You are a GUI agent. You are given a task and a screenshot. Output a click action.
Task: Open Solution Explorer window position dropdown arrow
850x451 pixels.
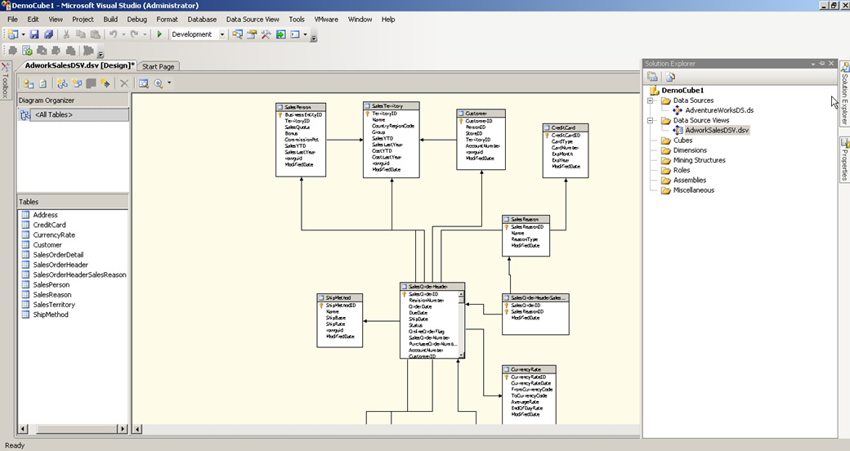813,64
